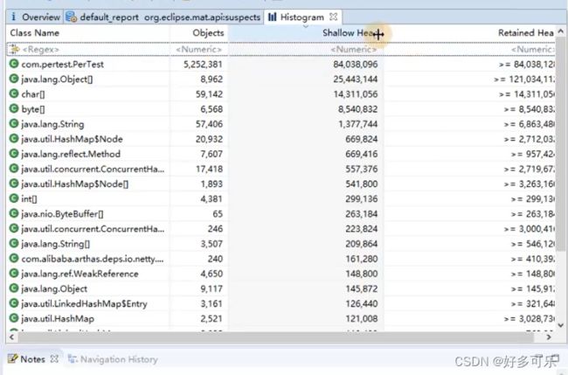Click the Numeric filter under Objects
Screen dimensions: 568x375
(198, 49)
